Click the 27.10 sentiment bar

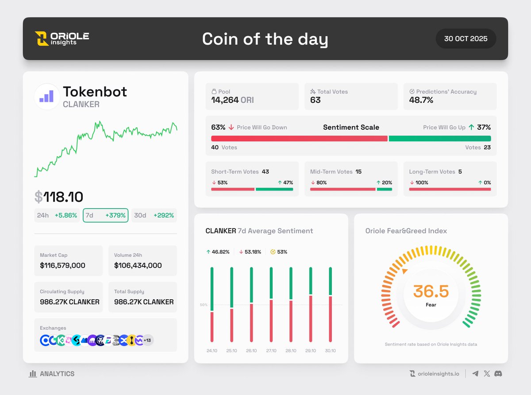coord(271,305)
